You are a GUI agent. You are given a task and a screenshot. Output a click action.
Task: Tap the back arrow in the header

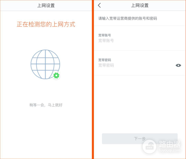[99, 5]
